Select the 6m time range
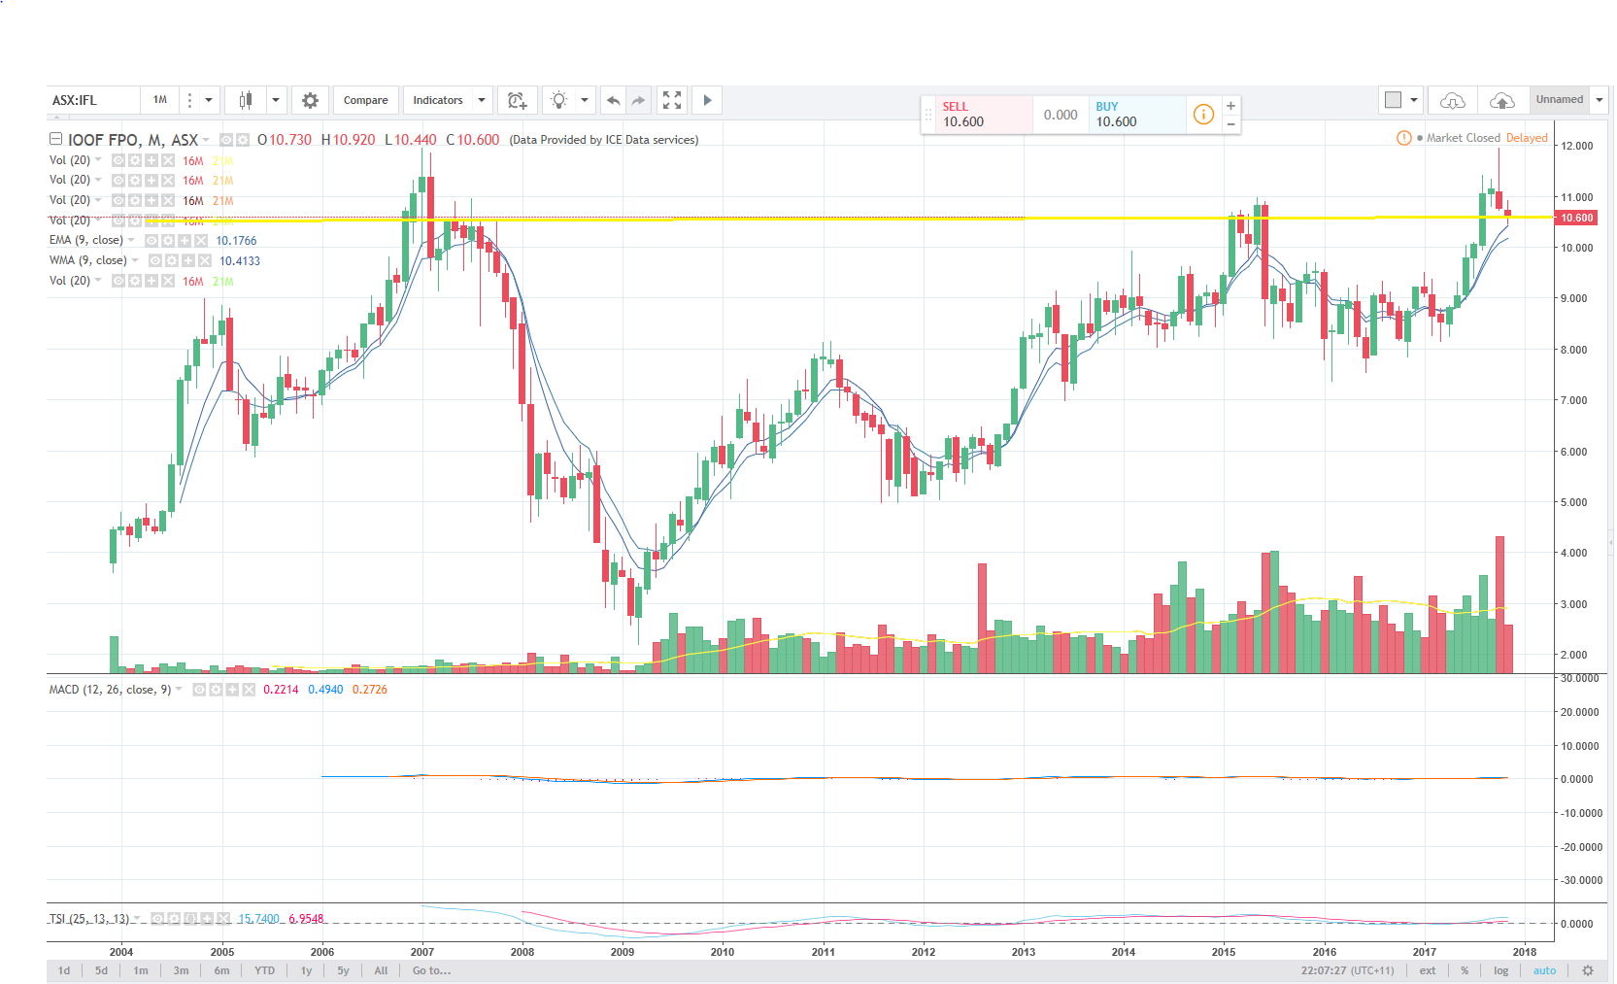The height and width of the screenshot is (984, 1617). (x=222, y=970)
